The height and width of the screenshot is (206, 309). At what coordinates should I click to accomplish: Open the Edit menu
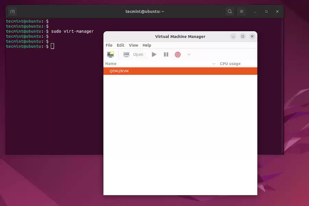pos(121,45)
